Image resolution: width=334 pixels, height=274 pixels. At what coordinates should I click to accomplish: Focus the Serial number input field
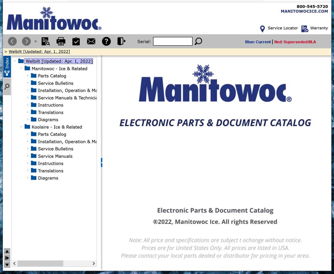[173, 41]
